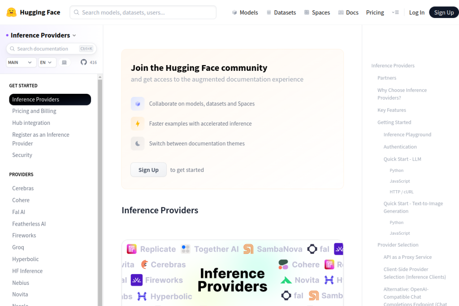Click the Fireworks logo in the banner

(x=136, y=280)
